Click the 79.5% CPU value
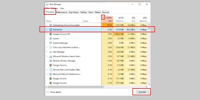Screen dimensions: 200x100 tap(109, 25)
